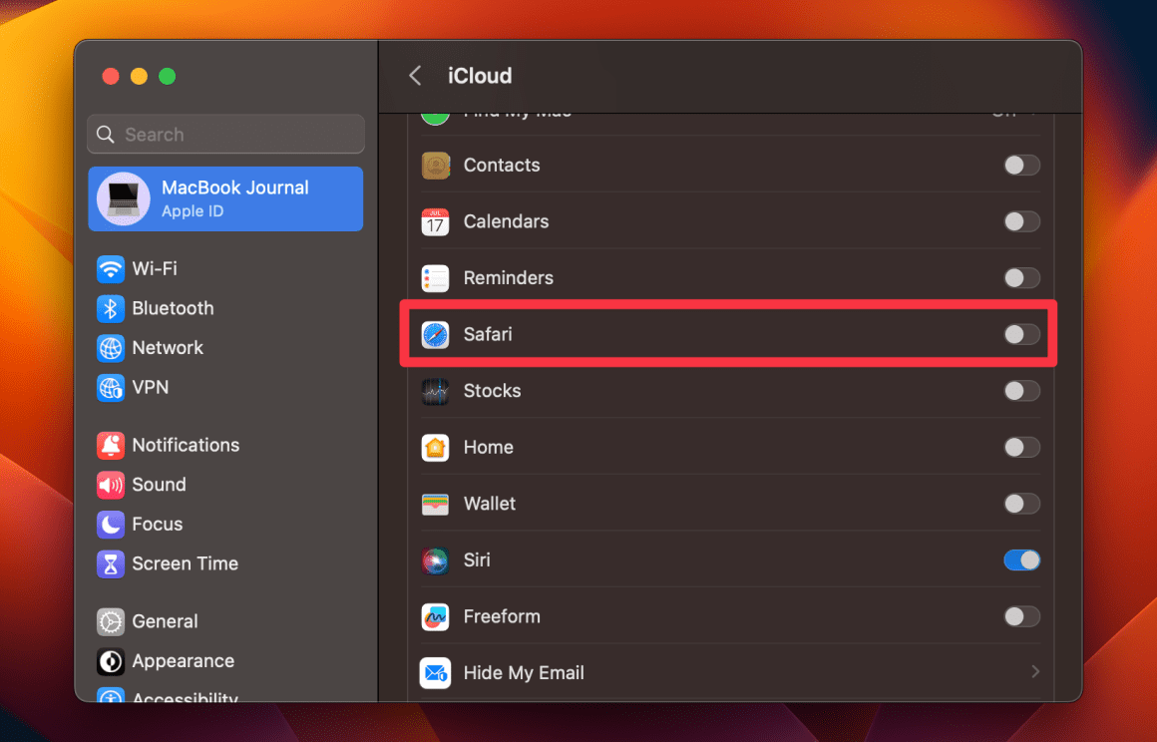Select the Reminders icon

click(435, 278)
